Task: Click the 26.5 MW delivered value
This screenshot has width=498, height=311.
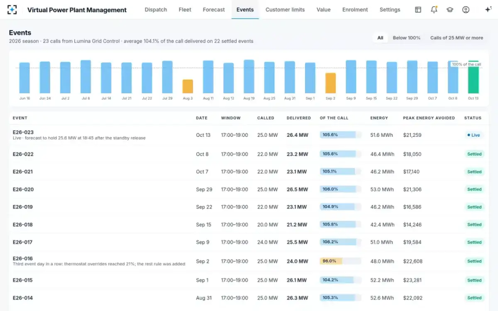Action: click(x=297, y=190)
